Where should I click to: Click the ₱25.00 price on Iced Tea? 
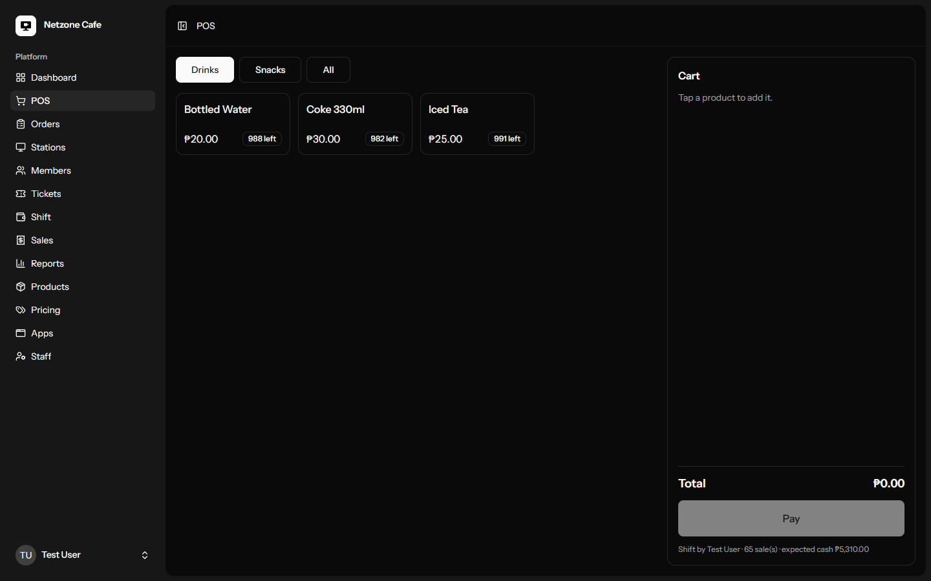(x=445, y=139)
